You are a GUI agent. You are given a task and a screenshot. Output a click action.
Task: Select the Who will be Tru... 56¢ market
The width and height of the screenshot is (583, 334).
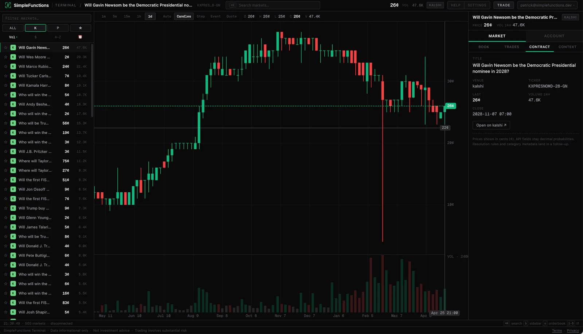(46, 123)
